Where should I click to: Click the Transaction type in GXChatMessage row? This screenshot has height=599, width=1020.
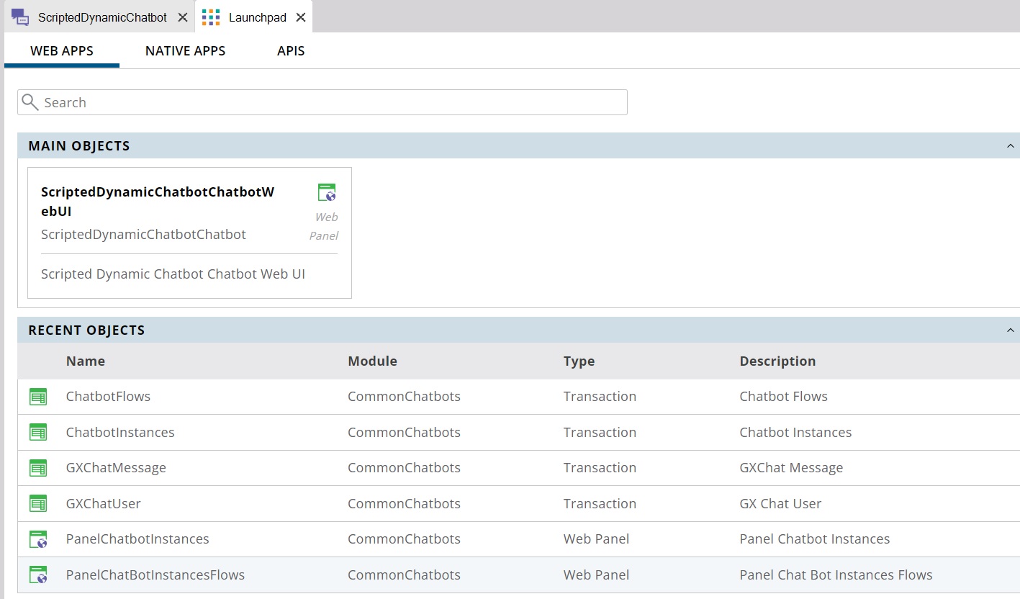pyautogui.click(x=600, y=468)
